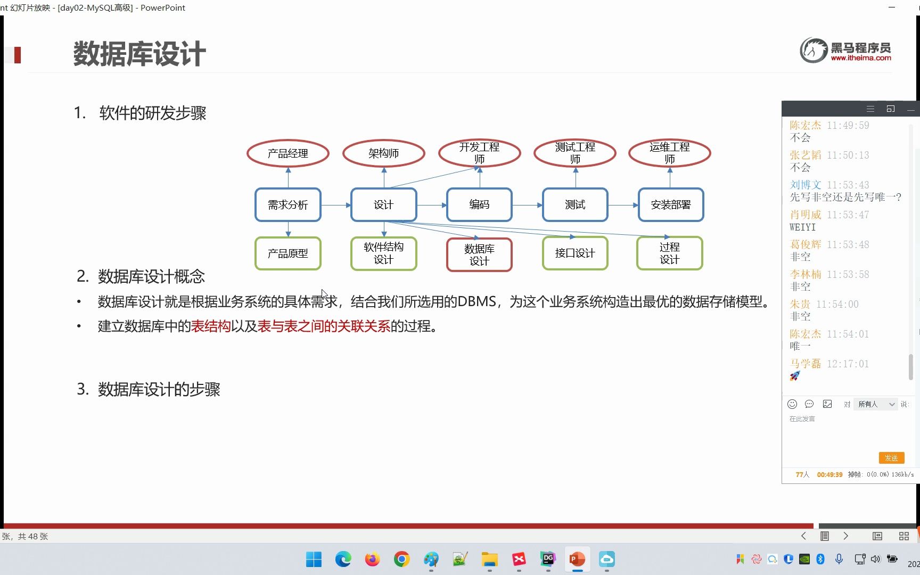
Task: Open the Paint app taskbar icon
Action: tap(431, 559)
